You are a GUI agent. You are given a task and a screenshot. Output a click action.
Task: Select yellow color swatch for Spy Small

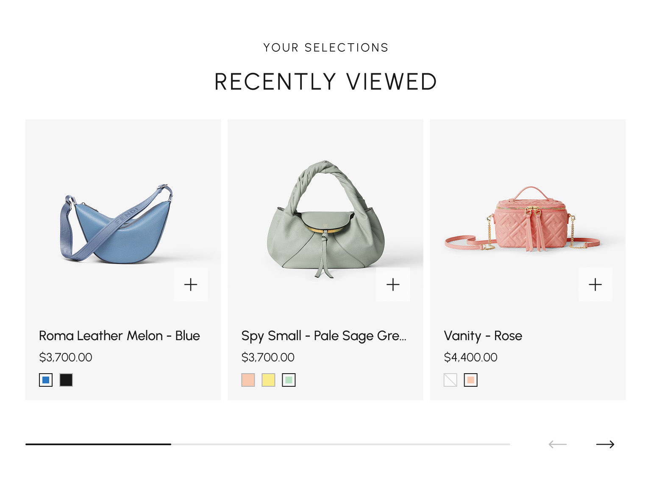[268, 380]
